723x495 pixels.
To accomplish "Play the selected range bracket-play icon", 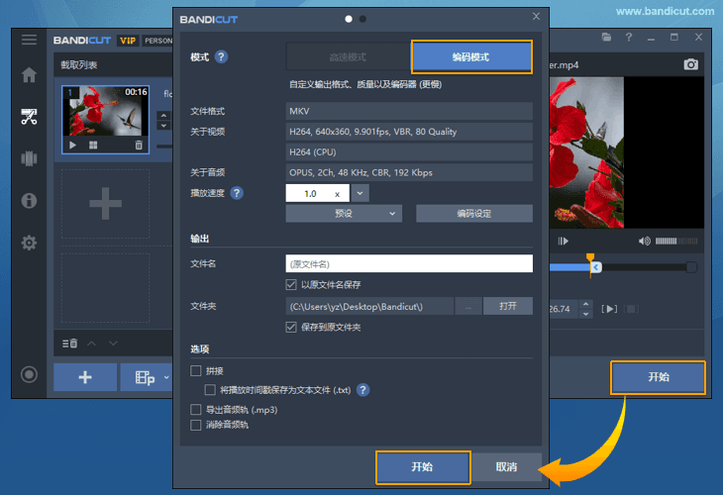I will pos(609,309).
